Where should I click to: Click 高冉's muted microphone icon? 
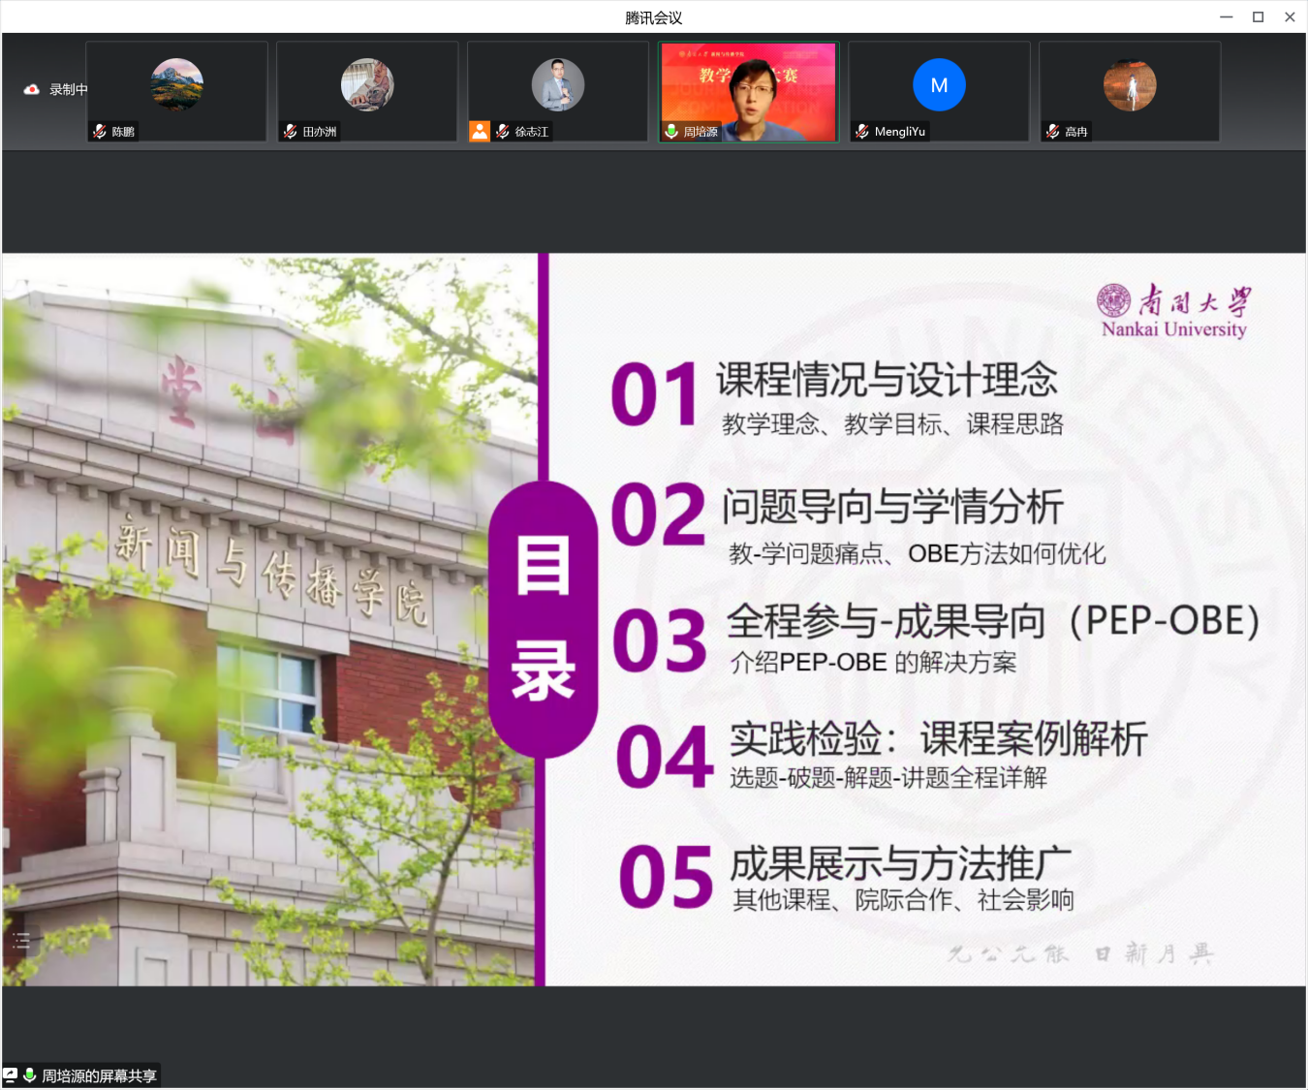(1053, 131)
